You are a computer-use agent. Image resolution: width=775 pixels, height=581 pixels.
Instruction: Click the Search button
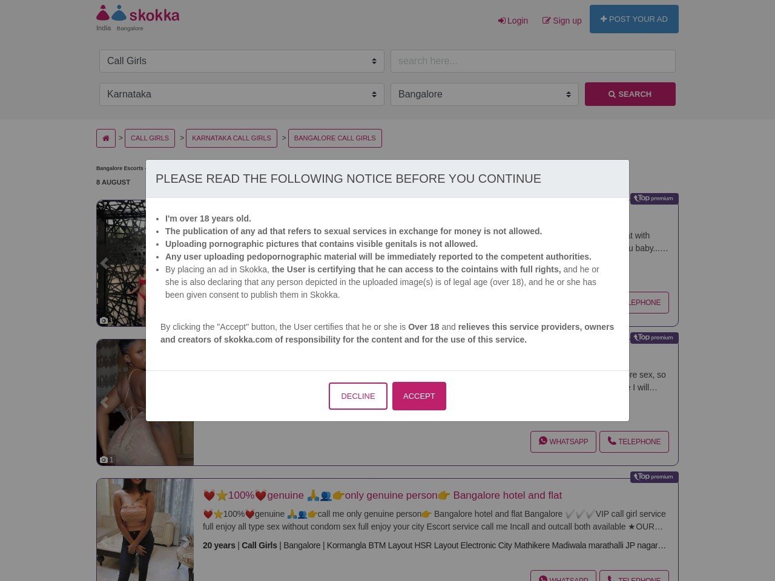coord(630,94)
